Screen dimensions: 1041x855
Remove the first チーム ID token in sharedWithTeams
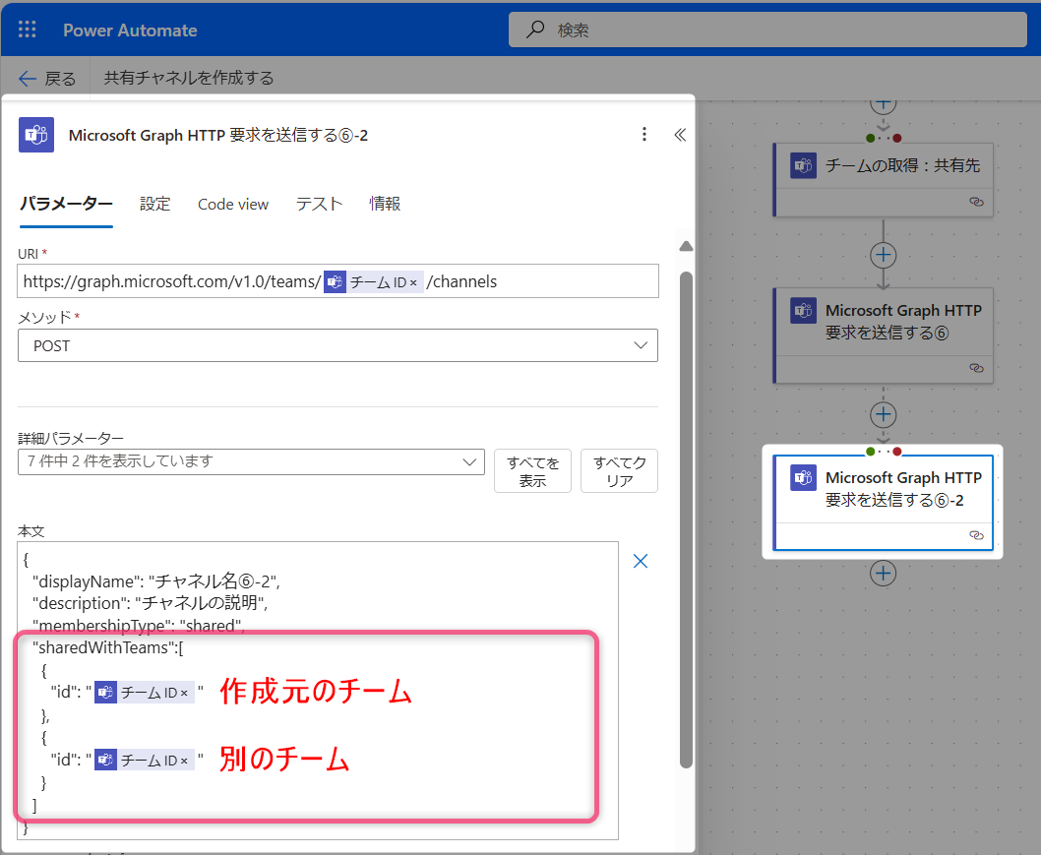185,693
